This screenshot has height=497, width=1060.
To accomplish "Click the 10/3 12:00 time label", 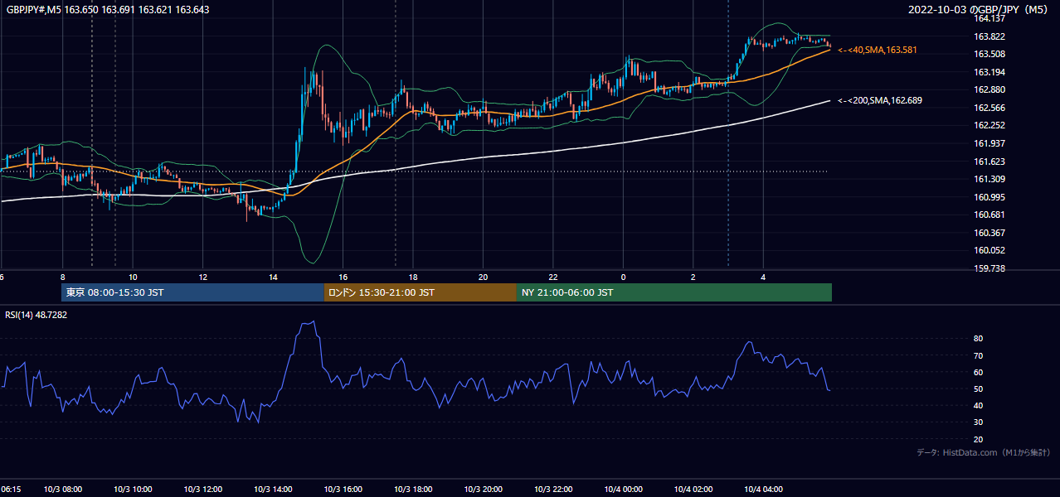I will 203,490.
